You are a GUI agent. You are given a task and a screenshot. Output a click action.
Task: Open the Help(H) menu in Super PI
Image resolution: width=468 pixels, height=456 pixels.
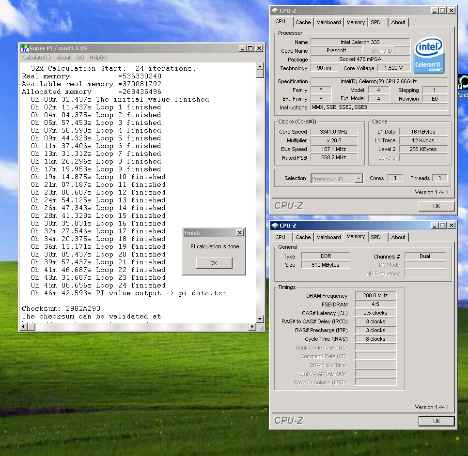(x=98, y=58)
